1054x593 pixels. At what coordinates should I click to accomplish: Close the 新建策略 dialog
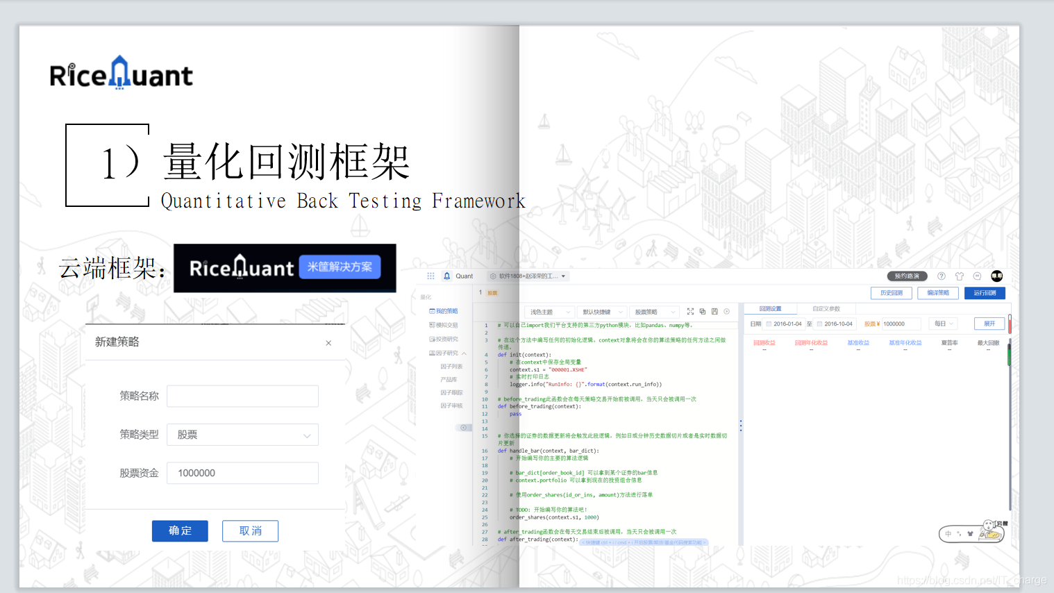coord(328,343)
